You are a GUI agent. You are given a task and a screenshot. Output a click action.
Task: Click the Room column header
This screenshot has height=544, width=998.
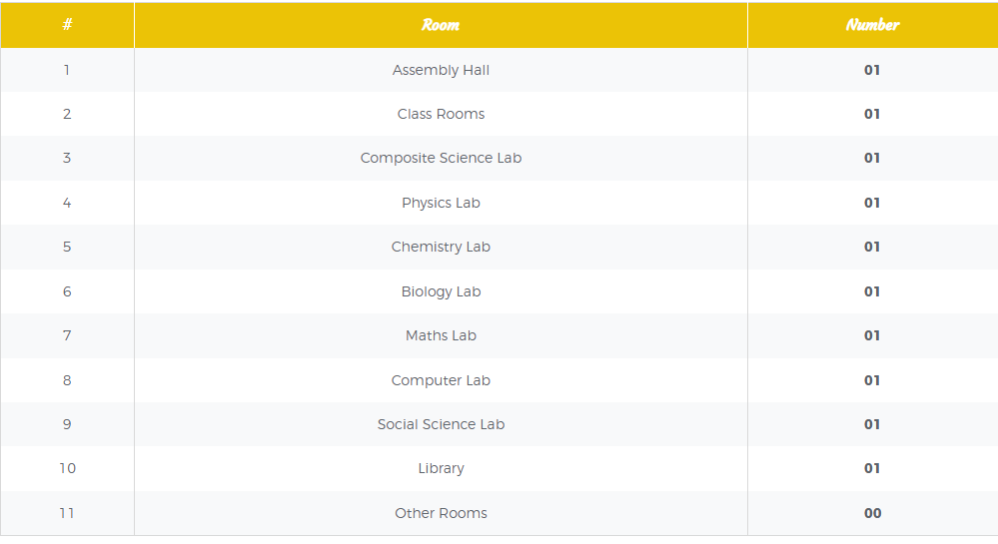click(441, 25)
